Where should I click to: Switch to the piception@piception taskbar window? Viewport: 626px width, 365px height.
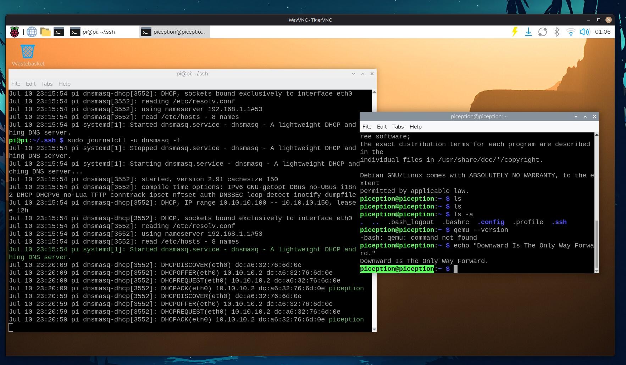[x=175, y=32]
